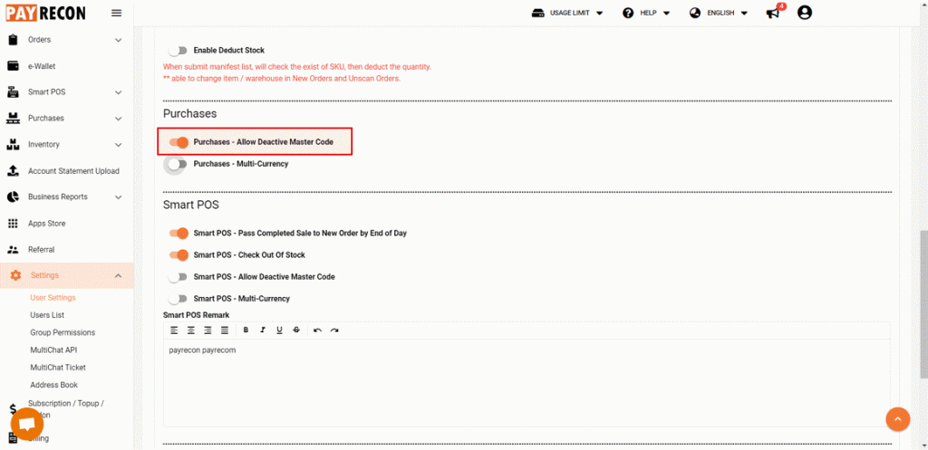Collapse sidebar with hamburger menu icon

(x=117, y=13)
